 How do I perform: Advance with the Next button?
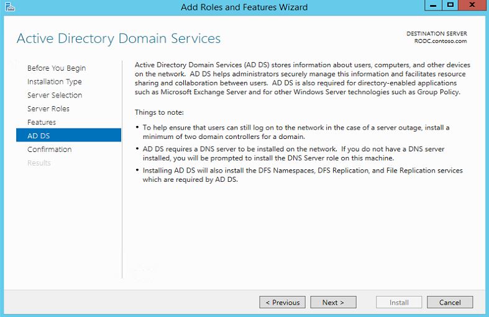point(334,302)
